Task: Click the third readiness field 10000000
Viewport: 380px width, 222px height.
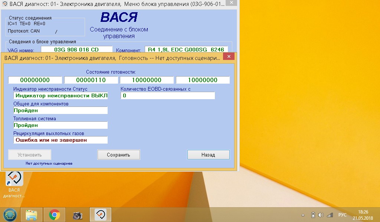Action: coord(147,80)
